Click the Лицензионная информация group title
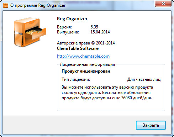Viewport: 174px width, 137px height. tap(87, 64)
